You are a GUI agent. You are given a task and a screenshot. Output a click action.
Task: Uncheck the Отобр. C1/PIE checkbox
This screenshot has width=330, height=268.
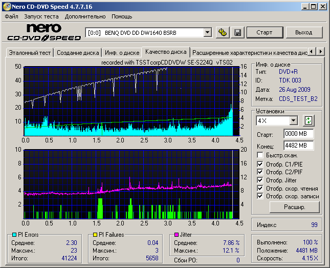pos(260,164)
